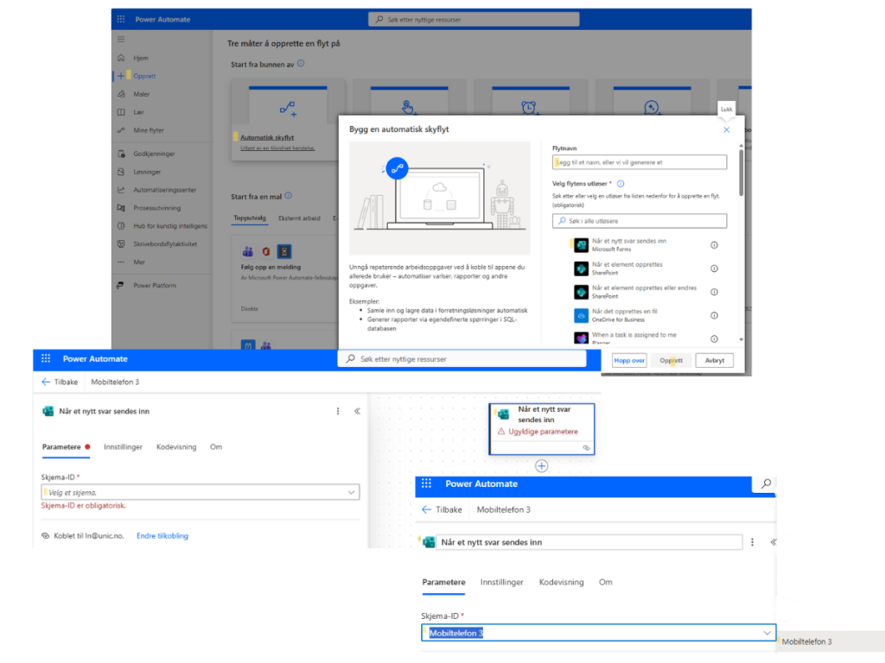Click the Flytnavn text field

640,162
